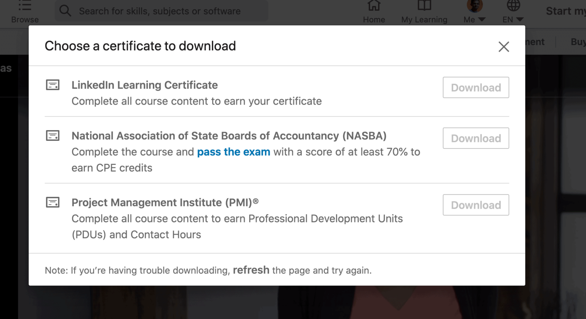This screenshot has height=319, width=586.
Task: Close the certificate download dialog
Action: click(504, 46)
